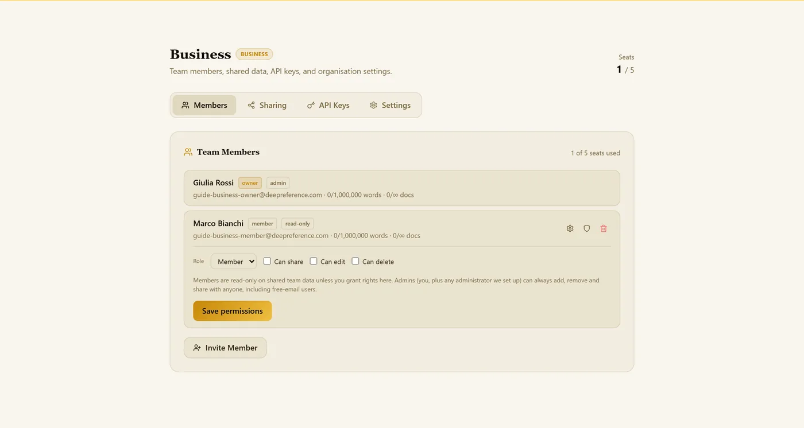Click the guide-business-member email address
This screenshot has width=804, height=428.
coord(261,236)
